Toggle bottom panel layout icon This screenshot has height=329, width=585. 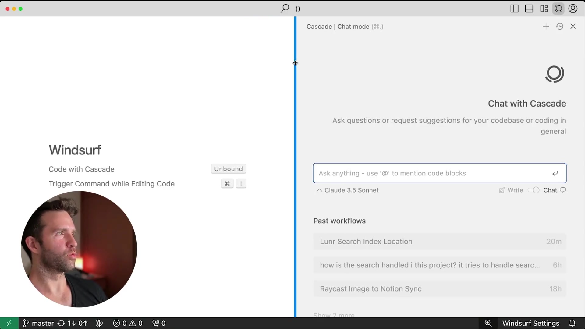point(529,9)
